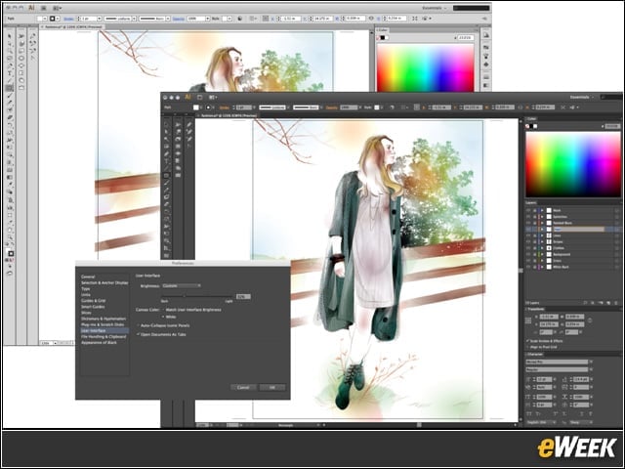Image resolution: width=625 pixels, height=469 pixels.
Task: Select the Line Segment tool in the dark window
Action: [x=166, y=168]
